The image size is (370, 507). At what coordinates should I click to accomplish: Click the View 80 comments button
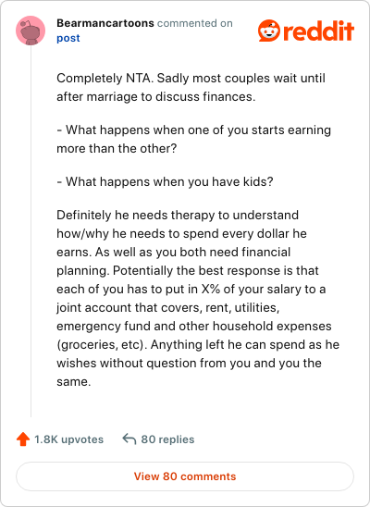[x=185, y=476]
